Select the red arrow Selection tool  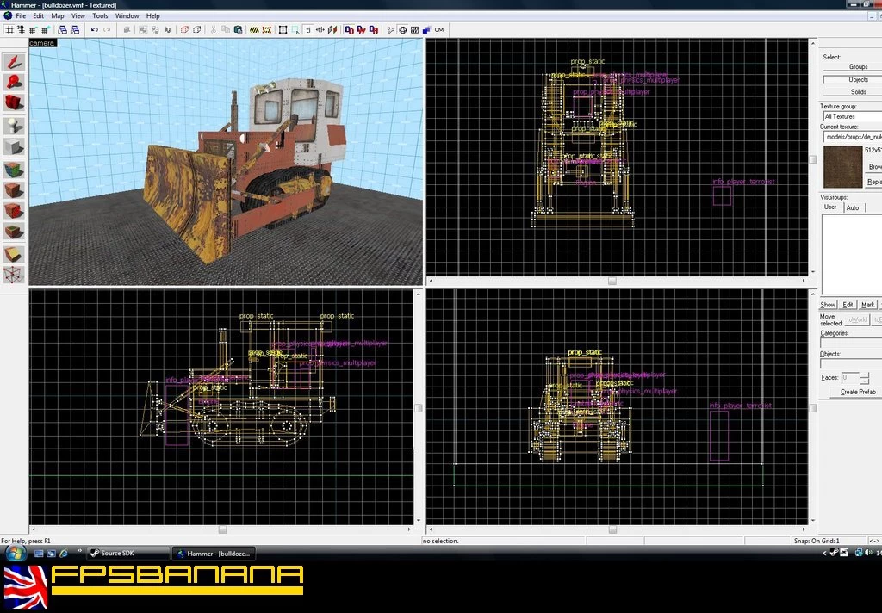point(14,61)
